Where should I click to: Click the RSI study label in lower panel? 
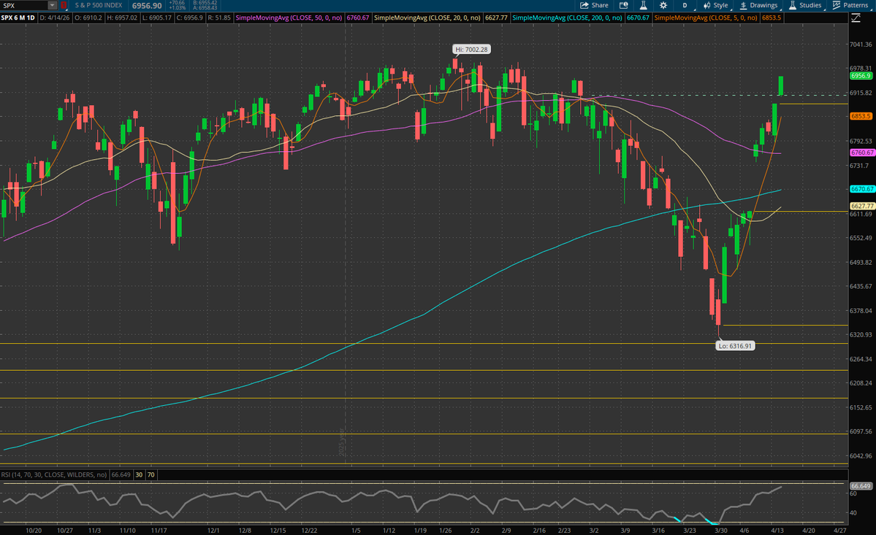coord(54,474)
